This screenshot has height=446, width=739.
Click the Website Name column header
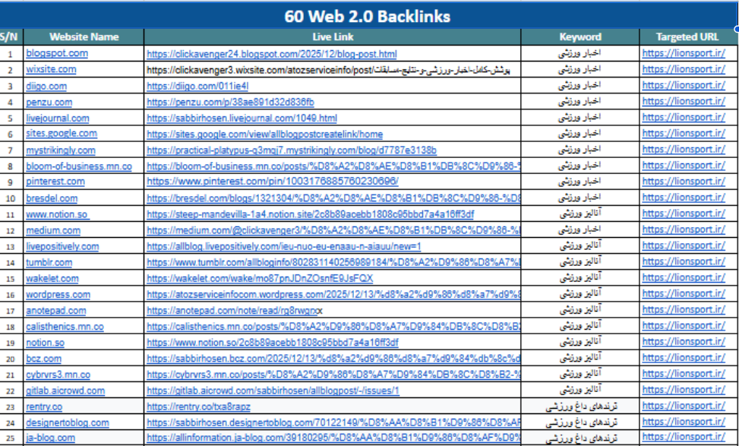click(x=79, y=36)
